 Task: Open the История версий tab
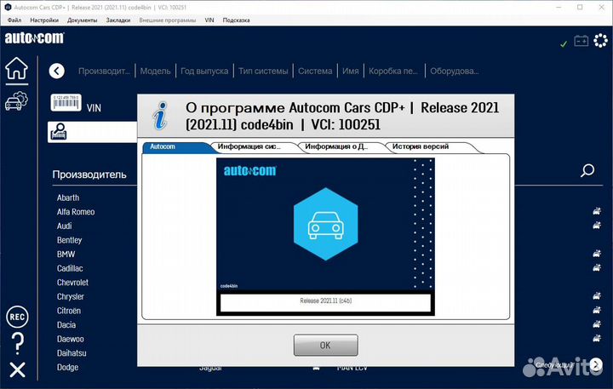[x=430, y=147]
